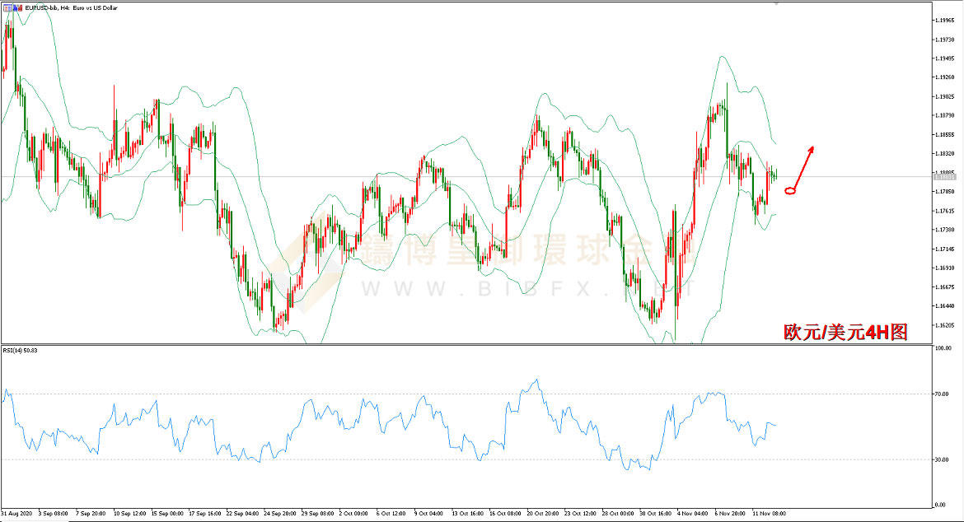
Task: Click the RSI 100.00 scale label
Action: point(943,349)
